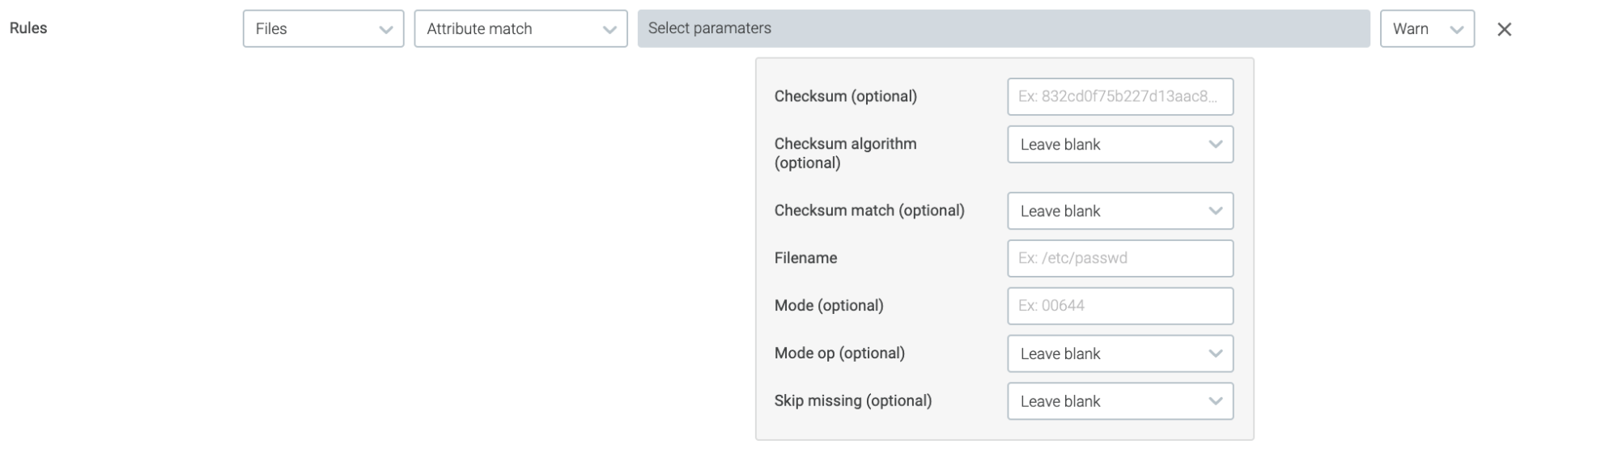This screenshot has height=449, width=1618.
Task: Click chevron arrow in Warn dropdown
Action: (1457, 30)
